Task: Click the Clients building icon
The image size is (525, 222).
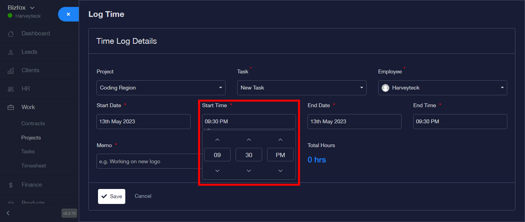Action: point(11,71)
